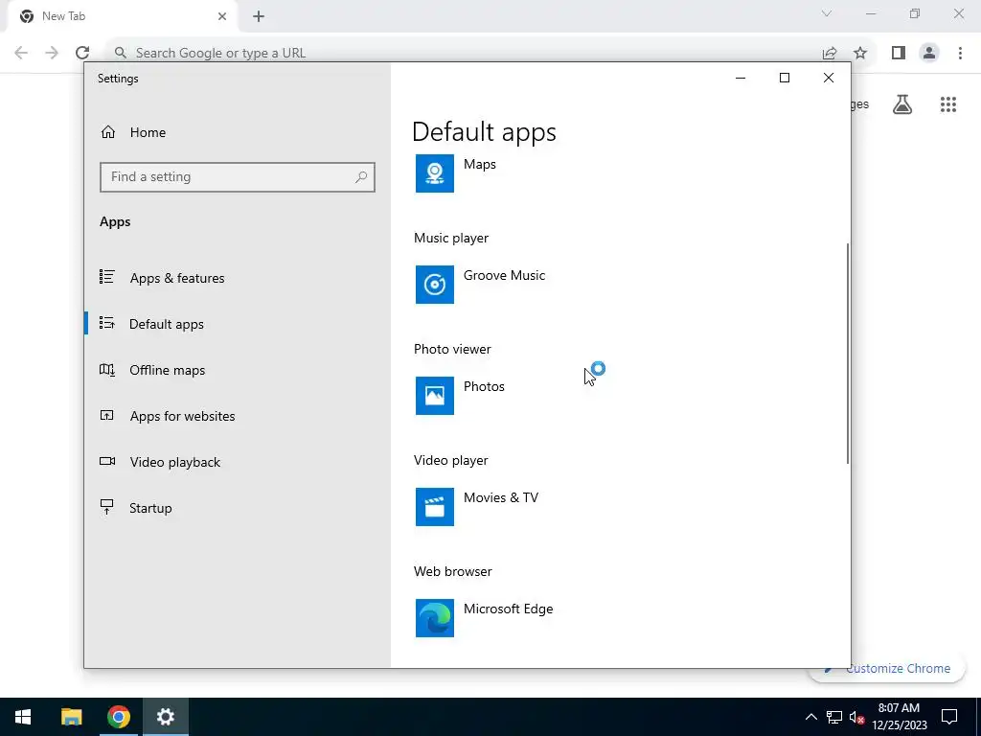Image resolution: width=981 pixels, height=736 pixels.
Task: Click the Chrome icon in the taskbar
Action: pos(118,717)
